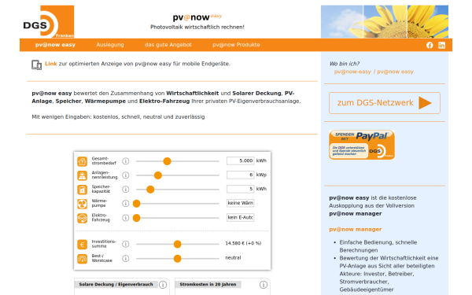Screen dimensions: 472x295
Task: Show info for Anlagennennleistung
Action: pyautogui.click(x=126, y=175)
